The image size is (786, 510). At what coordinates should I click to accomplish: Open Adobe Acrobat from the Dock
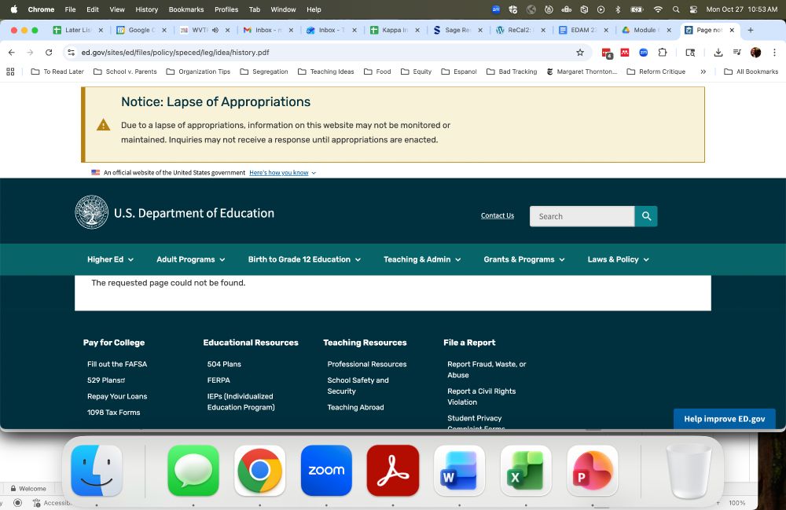point(392,470)
